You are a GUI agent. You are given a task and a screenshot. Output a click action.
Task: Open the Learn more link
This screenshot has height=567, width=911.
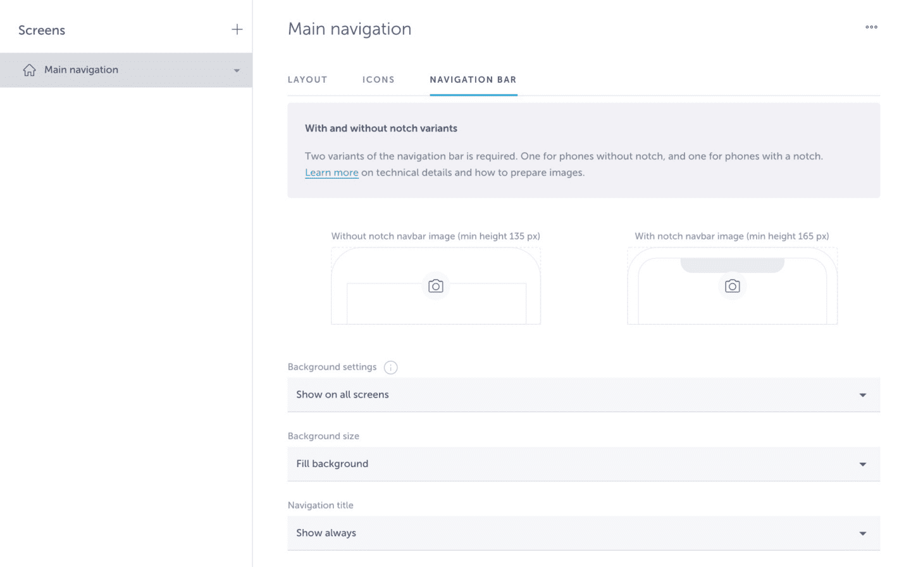click(332, 173)
